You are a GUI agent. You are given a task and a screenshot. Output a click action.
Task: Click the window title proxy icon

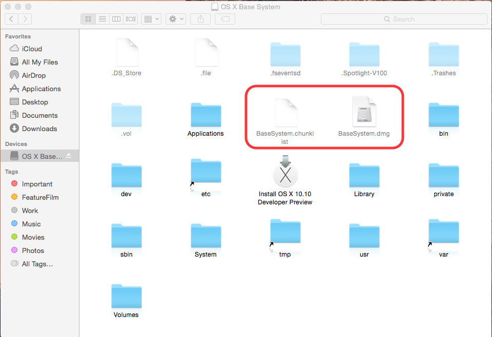pos(215,7)
